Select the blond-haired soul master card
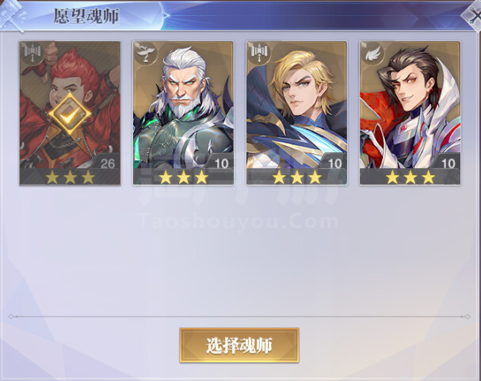481x381 pixels. coord(296,113)
